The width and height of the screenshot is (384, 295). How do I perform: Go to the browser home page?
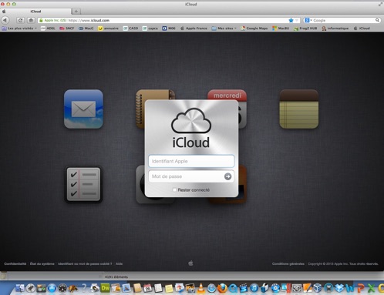pos(31,20)
